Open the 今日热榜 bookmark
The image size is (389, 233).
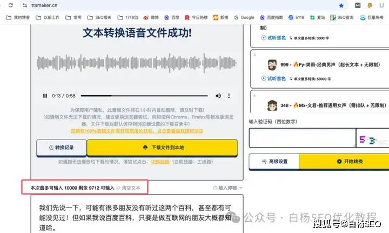[196, 17]
